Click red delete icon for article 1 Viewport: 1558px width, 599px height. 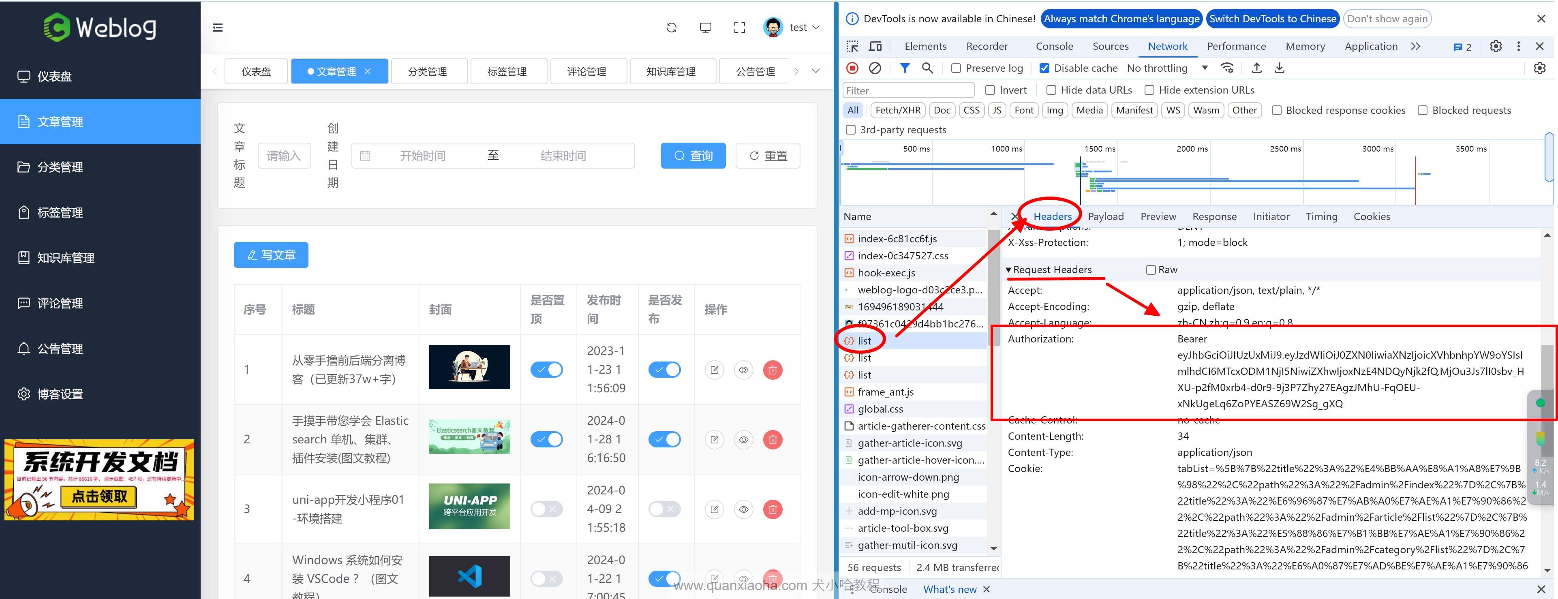coord(773,370)
